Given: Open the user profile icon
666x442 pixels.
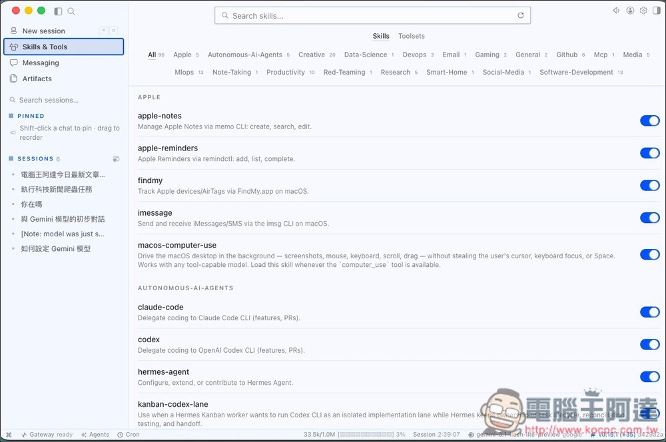Looking at the screenshot, I should [x=630, y=11].
